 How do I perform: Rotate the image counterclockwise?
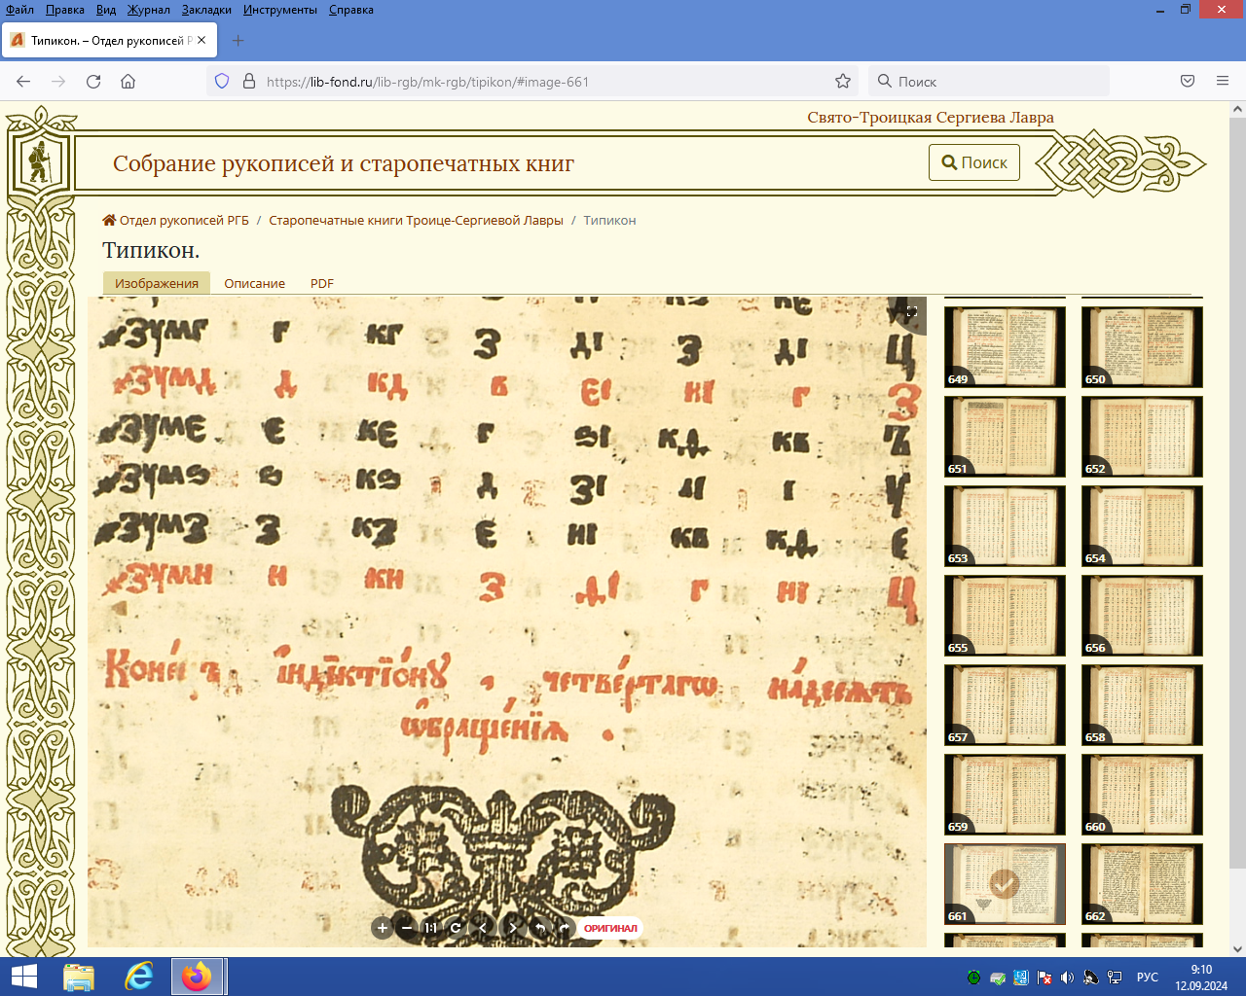coord(539,928)
